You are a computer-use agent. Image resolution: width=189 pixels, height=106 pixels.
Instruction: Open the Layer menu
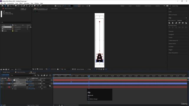(17, 3)
